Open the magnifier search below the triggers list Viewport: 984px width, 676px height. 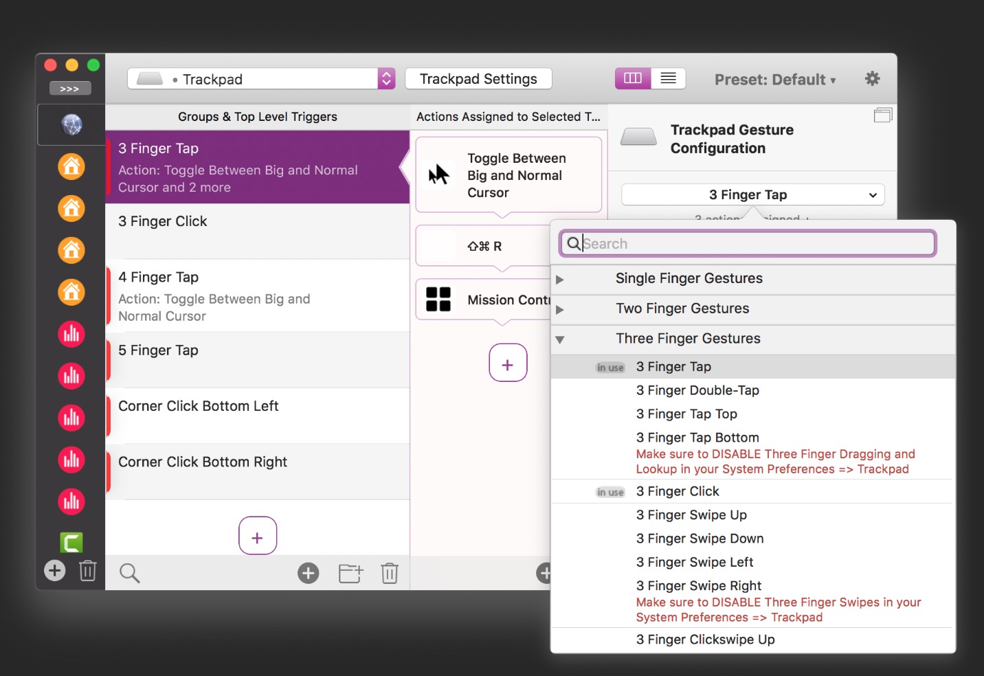[x=129, y=573]
